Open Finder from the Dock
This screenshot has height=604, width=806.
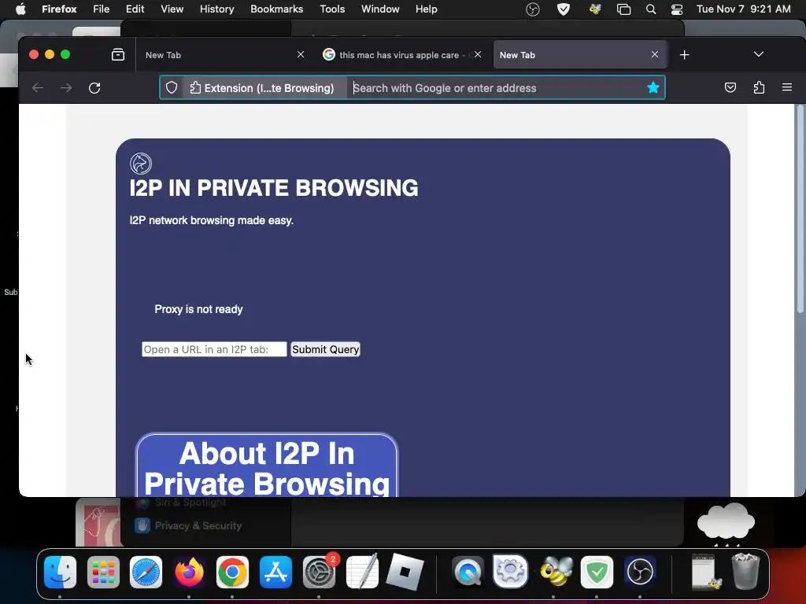[60, 572]
